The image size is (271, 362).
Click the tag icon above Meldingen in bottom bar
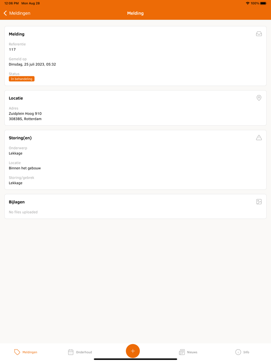click(17, 352)
